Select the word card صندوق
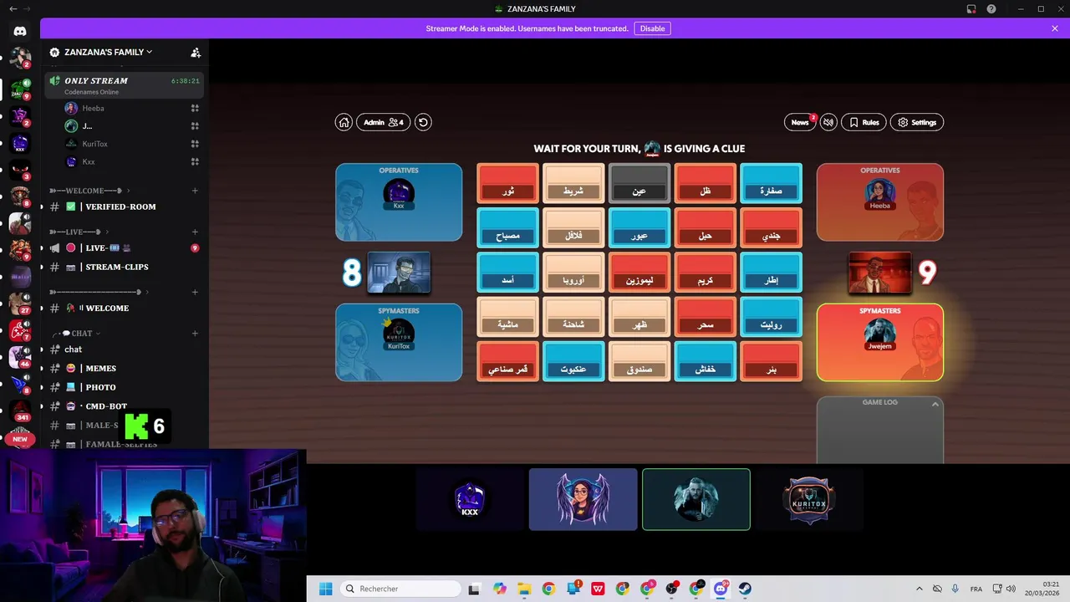The width and height of the screenshot is (1070, 602). (x=639, y=361)
